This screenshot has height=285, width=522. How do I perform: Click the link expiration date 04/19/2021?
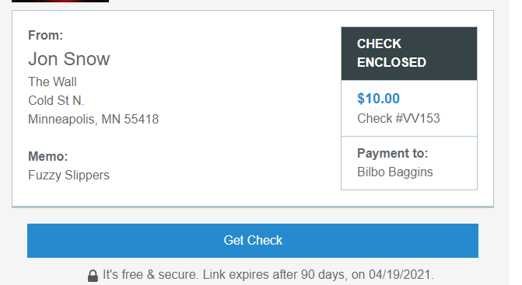point(400,275)
